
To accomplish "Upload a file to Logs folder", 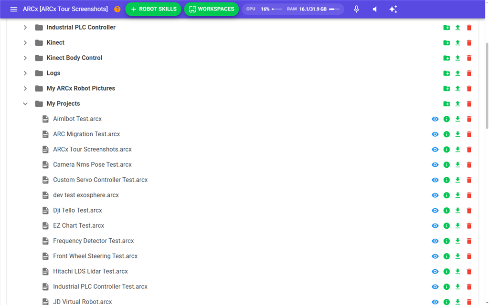I will pyautogui.click(x=457, y=73).
